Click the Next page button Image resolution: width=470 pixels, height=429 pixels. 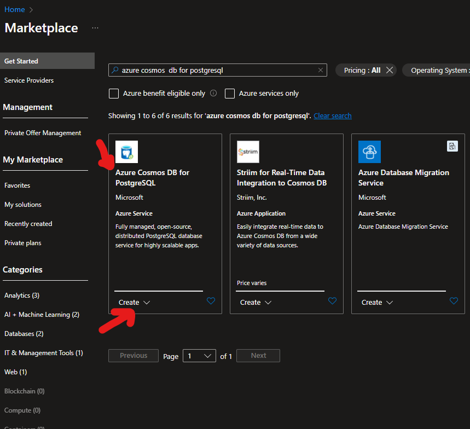click(x=258, y=356)
